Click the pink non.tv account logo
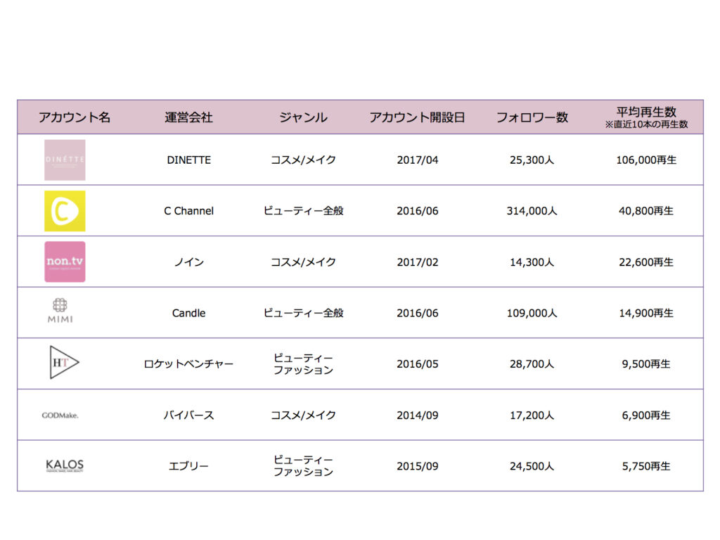The image size is (720, 540). coord(65,262)
